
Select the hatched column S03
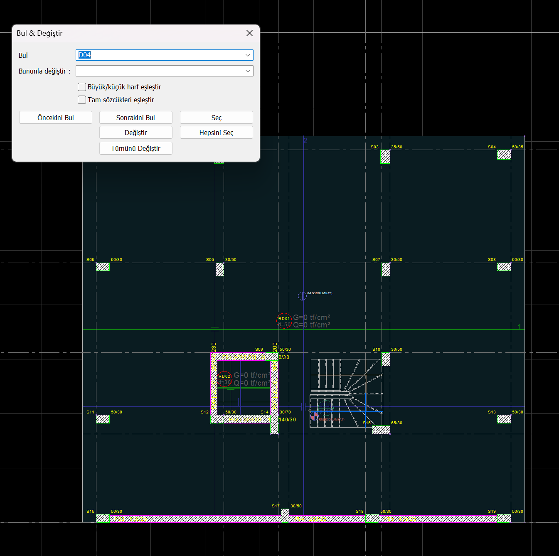385,157
